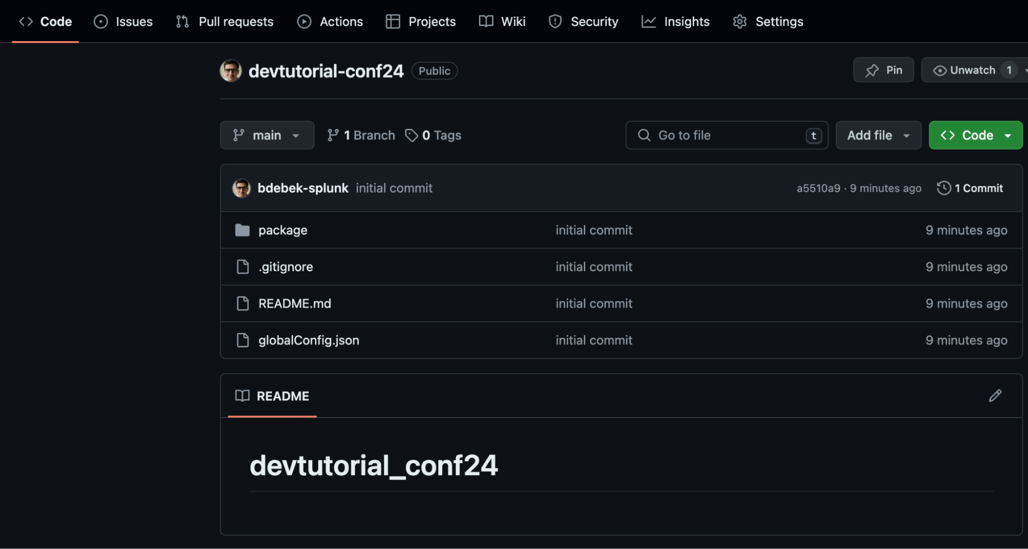Open the globalConfig.json file
This screenshot has height=549, width=1028.
coord(309,340)
